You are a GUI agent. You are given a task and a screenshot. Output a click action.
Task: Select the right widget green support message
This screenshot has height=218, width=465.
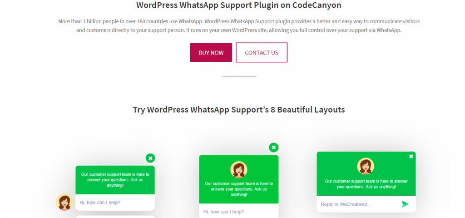tap(366, 184)
